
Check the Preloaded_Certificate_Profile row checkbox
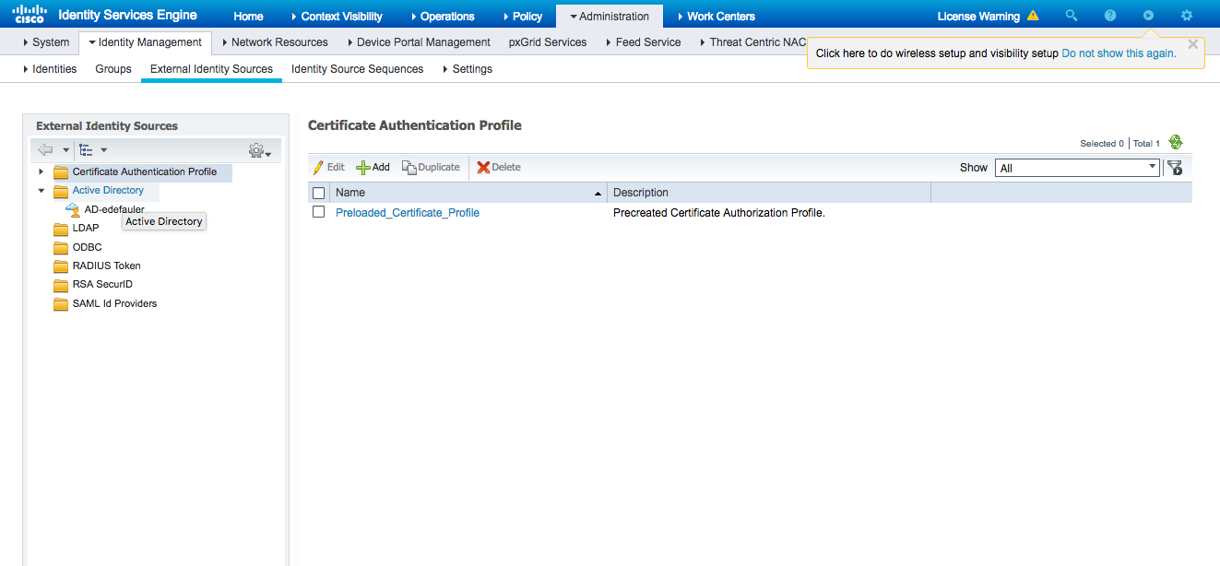pos(319,212)
